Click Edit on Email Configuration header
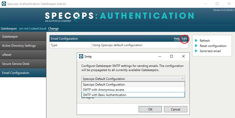The width and height of the screenshot is (235, 118). (x=184, y=39)
